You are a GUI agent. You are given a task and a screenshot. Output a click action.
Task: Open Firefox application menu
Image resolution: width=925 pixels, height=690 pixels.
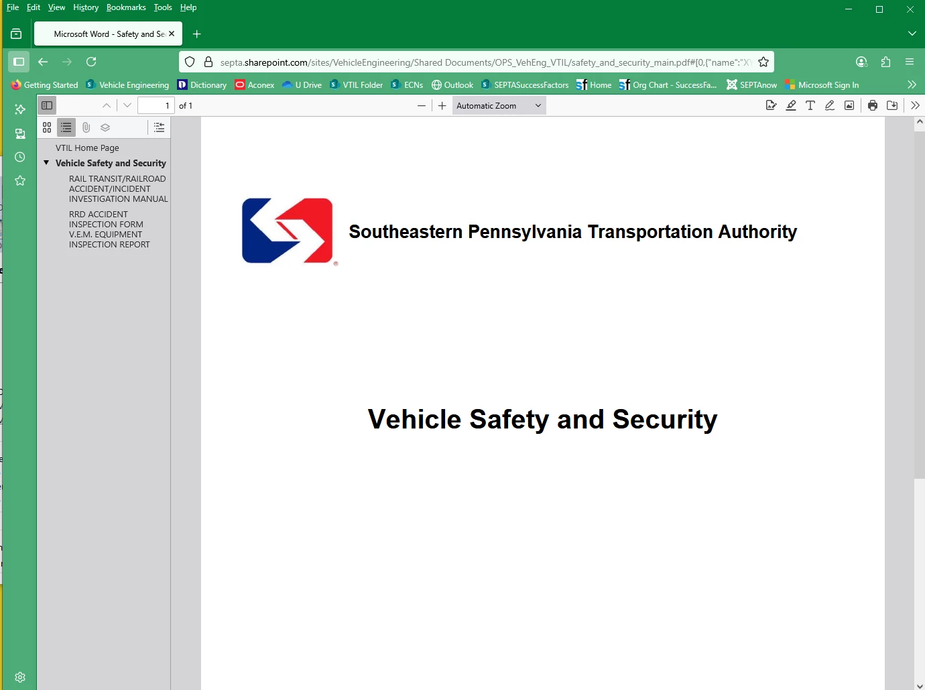[910, 62]
